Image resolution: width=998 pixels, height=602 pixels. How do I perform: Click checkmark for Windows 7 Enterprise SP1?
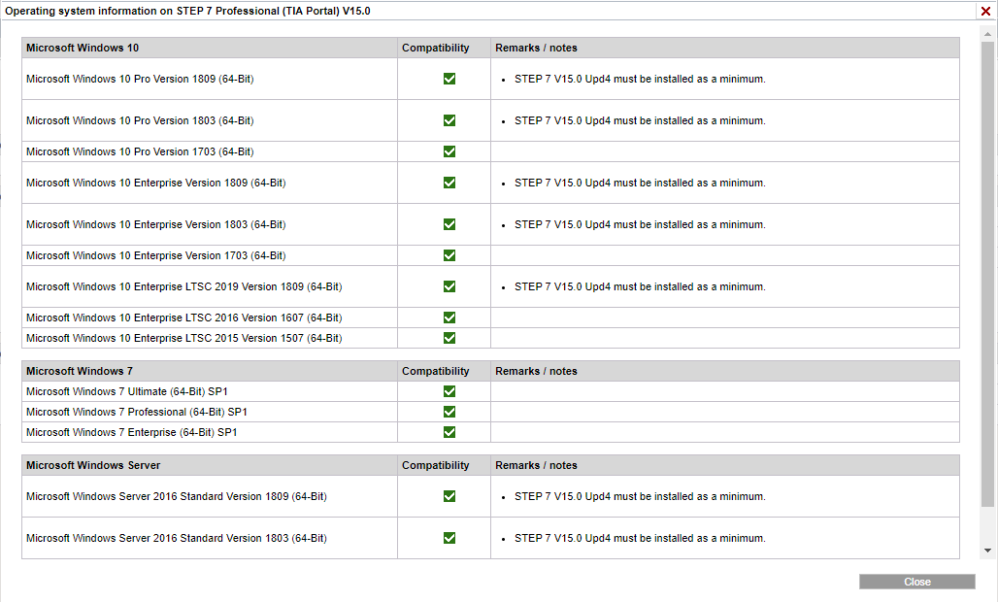(449, 432)
